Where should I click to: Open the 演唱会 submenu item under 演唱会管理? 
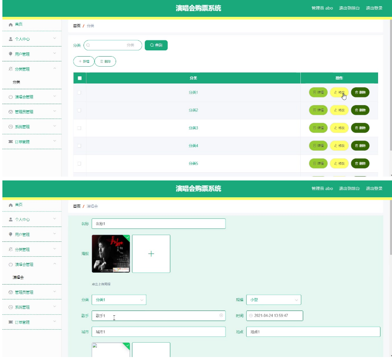coord(18,277)
